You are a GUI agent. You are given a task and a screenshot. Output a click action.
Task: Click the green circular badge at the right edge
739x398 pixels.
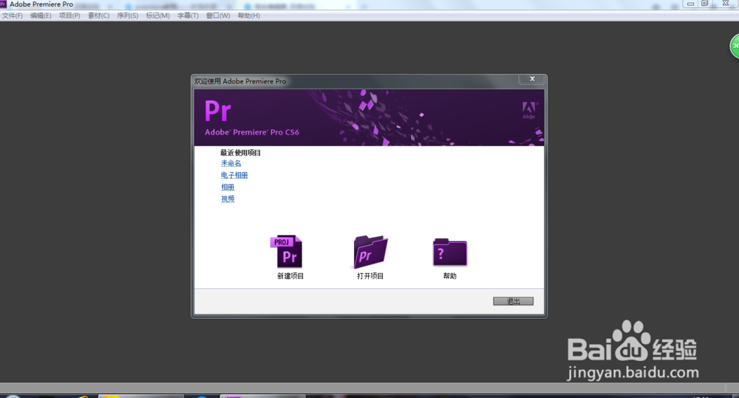[x=735, y=47]
